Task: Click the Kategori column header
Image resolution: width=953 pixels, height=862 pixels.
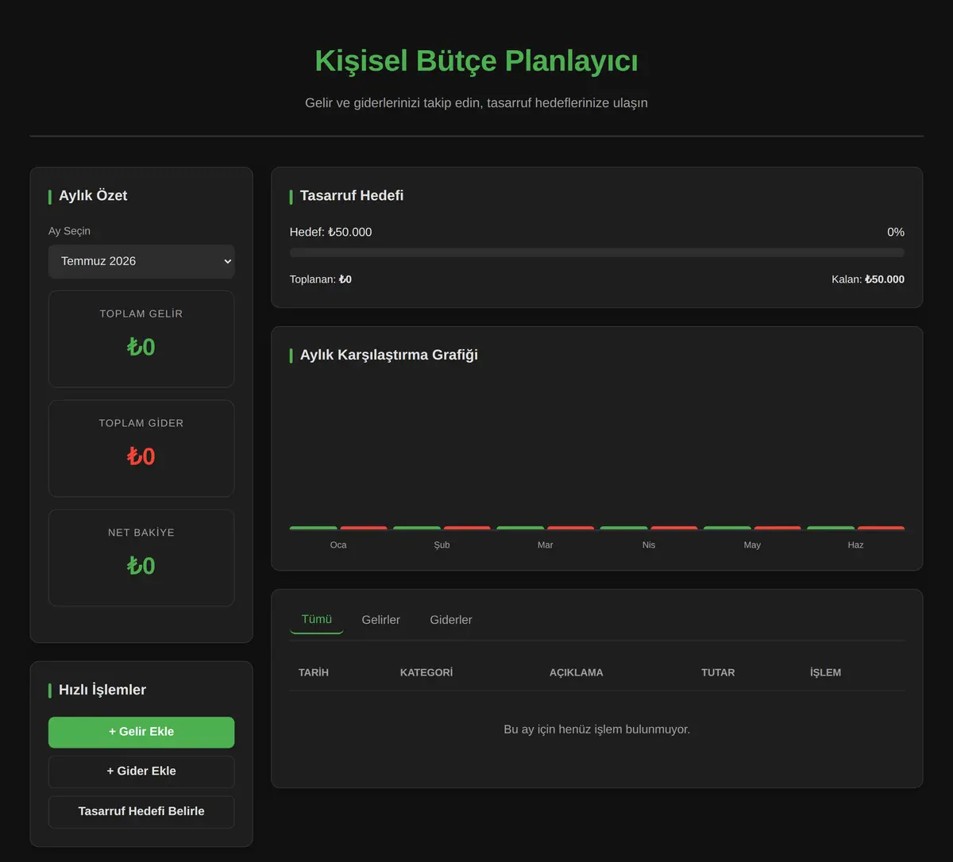Action: point(426,672)
